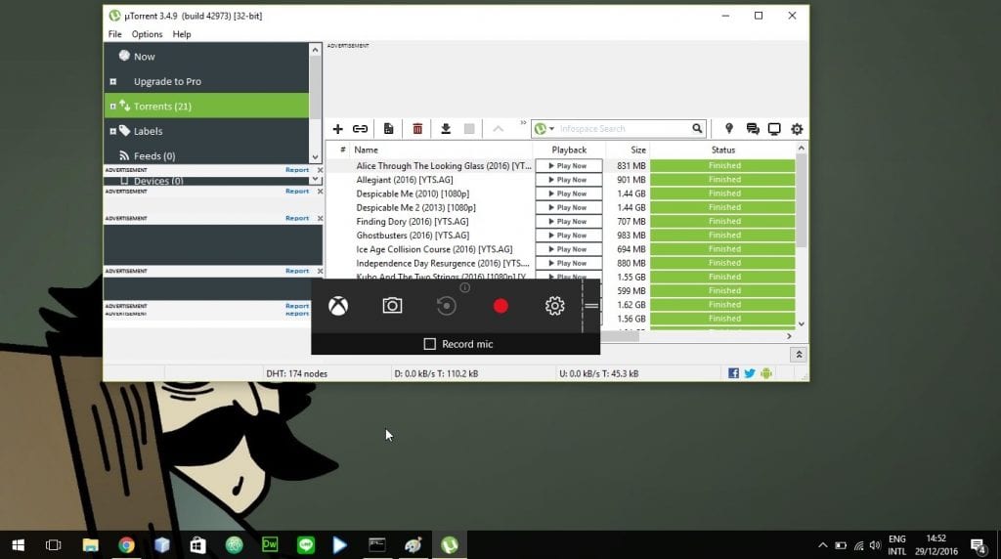Screen dimensions: 1001x559
Task: Click Add Torrent from URL link icon
Action: coord(361,129)
